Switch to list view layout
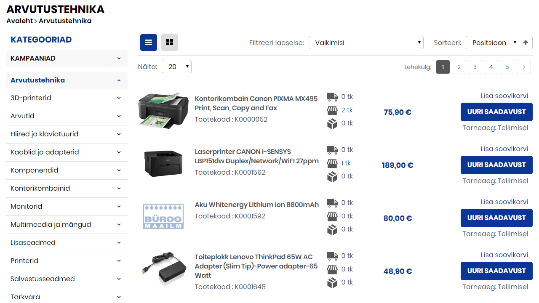 click(149, 43)
